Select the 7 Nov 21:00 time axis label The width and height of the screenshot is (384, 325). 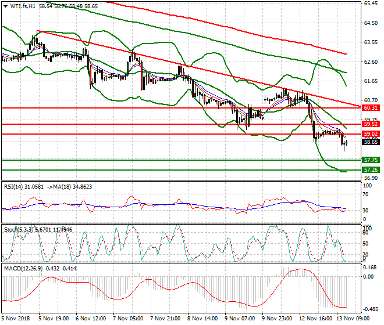[x=165, y=319]
